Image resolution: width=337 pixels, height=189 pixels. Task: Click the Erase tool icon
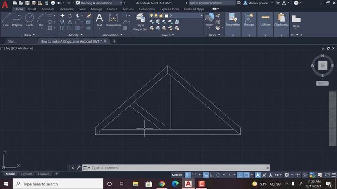[x=89, y=16]
